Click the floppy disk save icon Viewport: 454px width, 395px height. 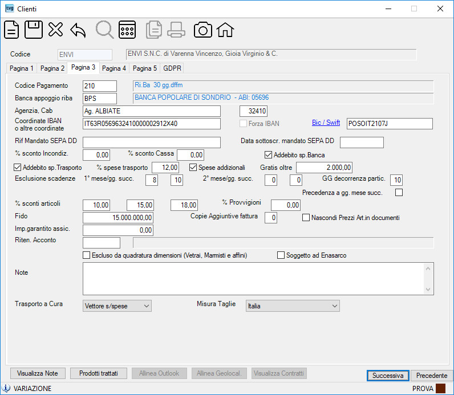click(x=34, y=30)
